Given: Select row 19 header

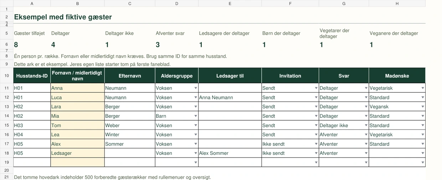Looking at the screenshot, I should (x=7, y=163).
